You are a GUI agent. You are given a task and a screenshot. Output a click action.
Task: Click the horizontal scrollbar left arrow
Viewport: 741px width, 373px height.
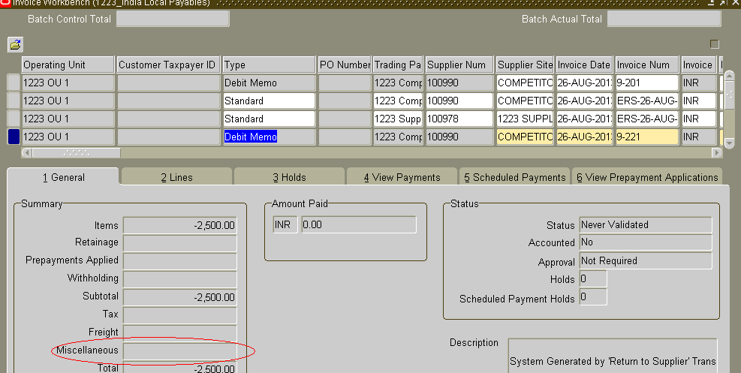click(x=27, y=153)
